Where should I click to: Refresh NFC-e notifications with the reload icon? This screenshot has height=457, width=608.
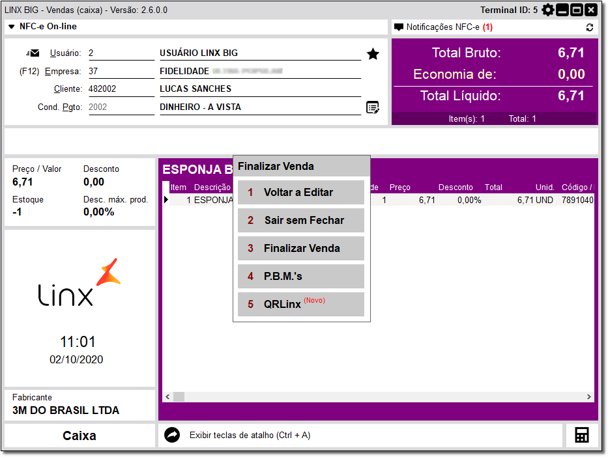pyautogui.click(x=590, y=27)
